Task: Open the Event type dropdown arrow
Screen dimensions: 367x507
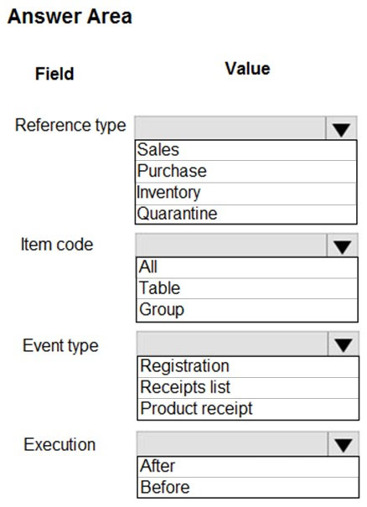Action: (x=344, y=344)
